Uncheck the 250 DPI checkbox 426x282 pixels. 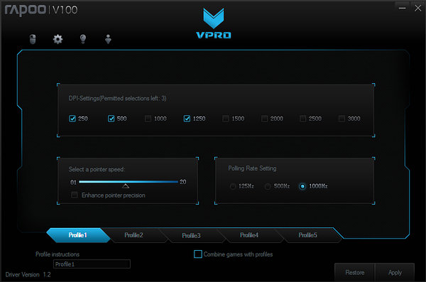(72, 119)
